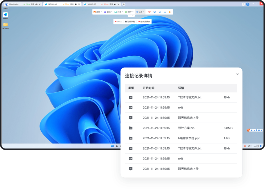The width and height of the screenshot is (265, 191).
Task: Click the blue notification badge in system tray
Action: click(x=261, y=146)
